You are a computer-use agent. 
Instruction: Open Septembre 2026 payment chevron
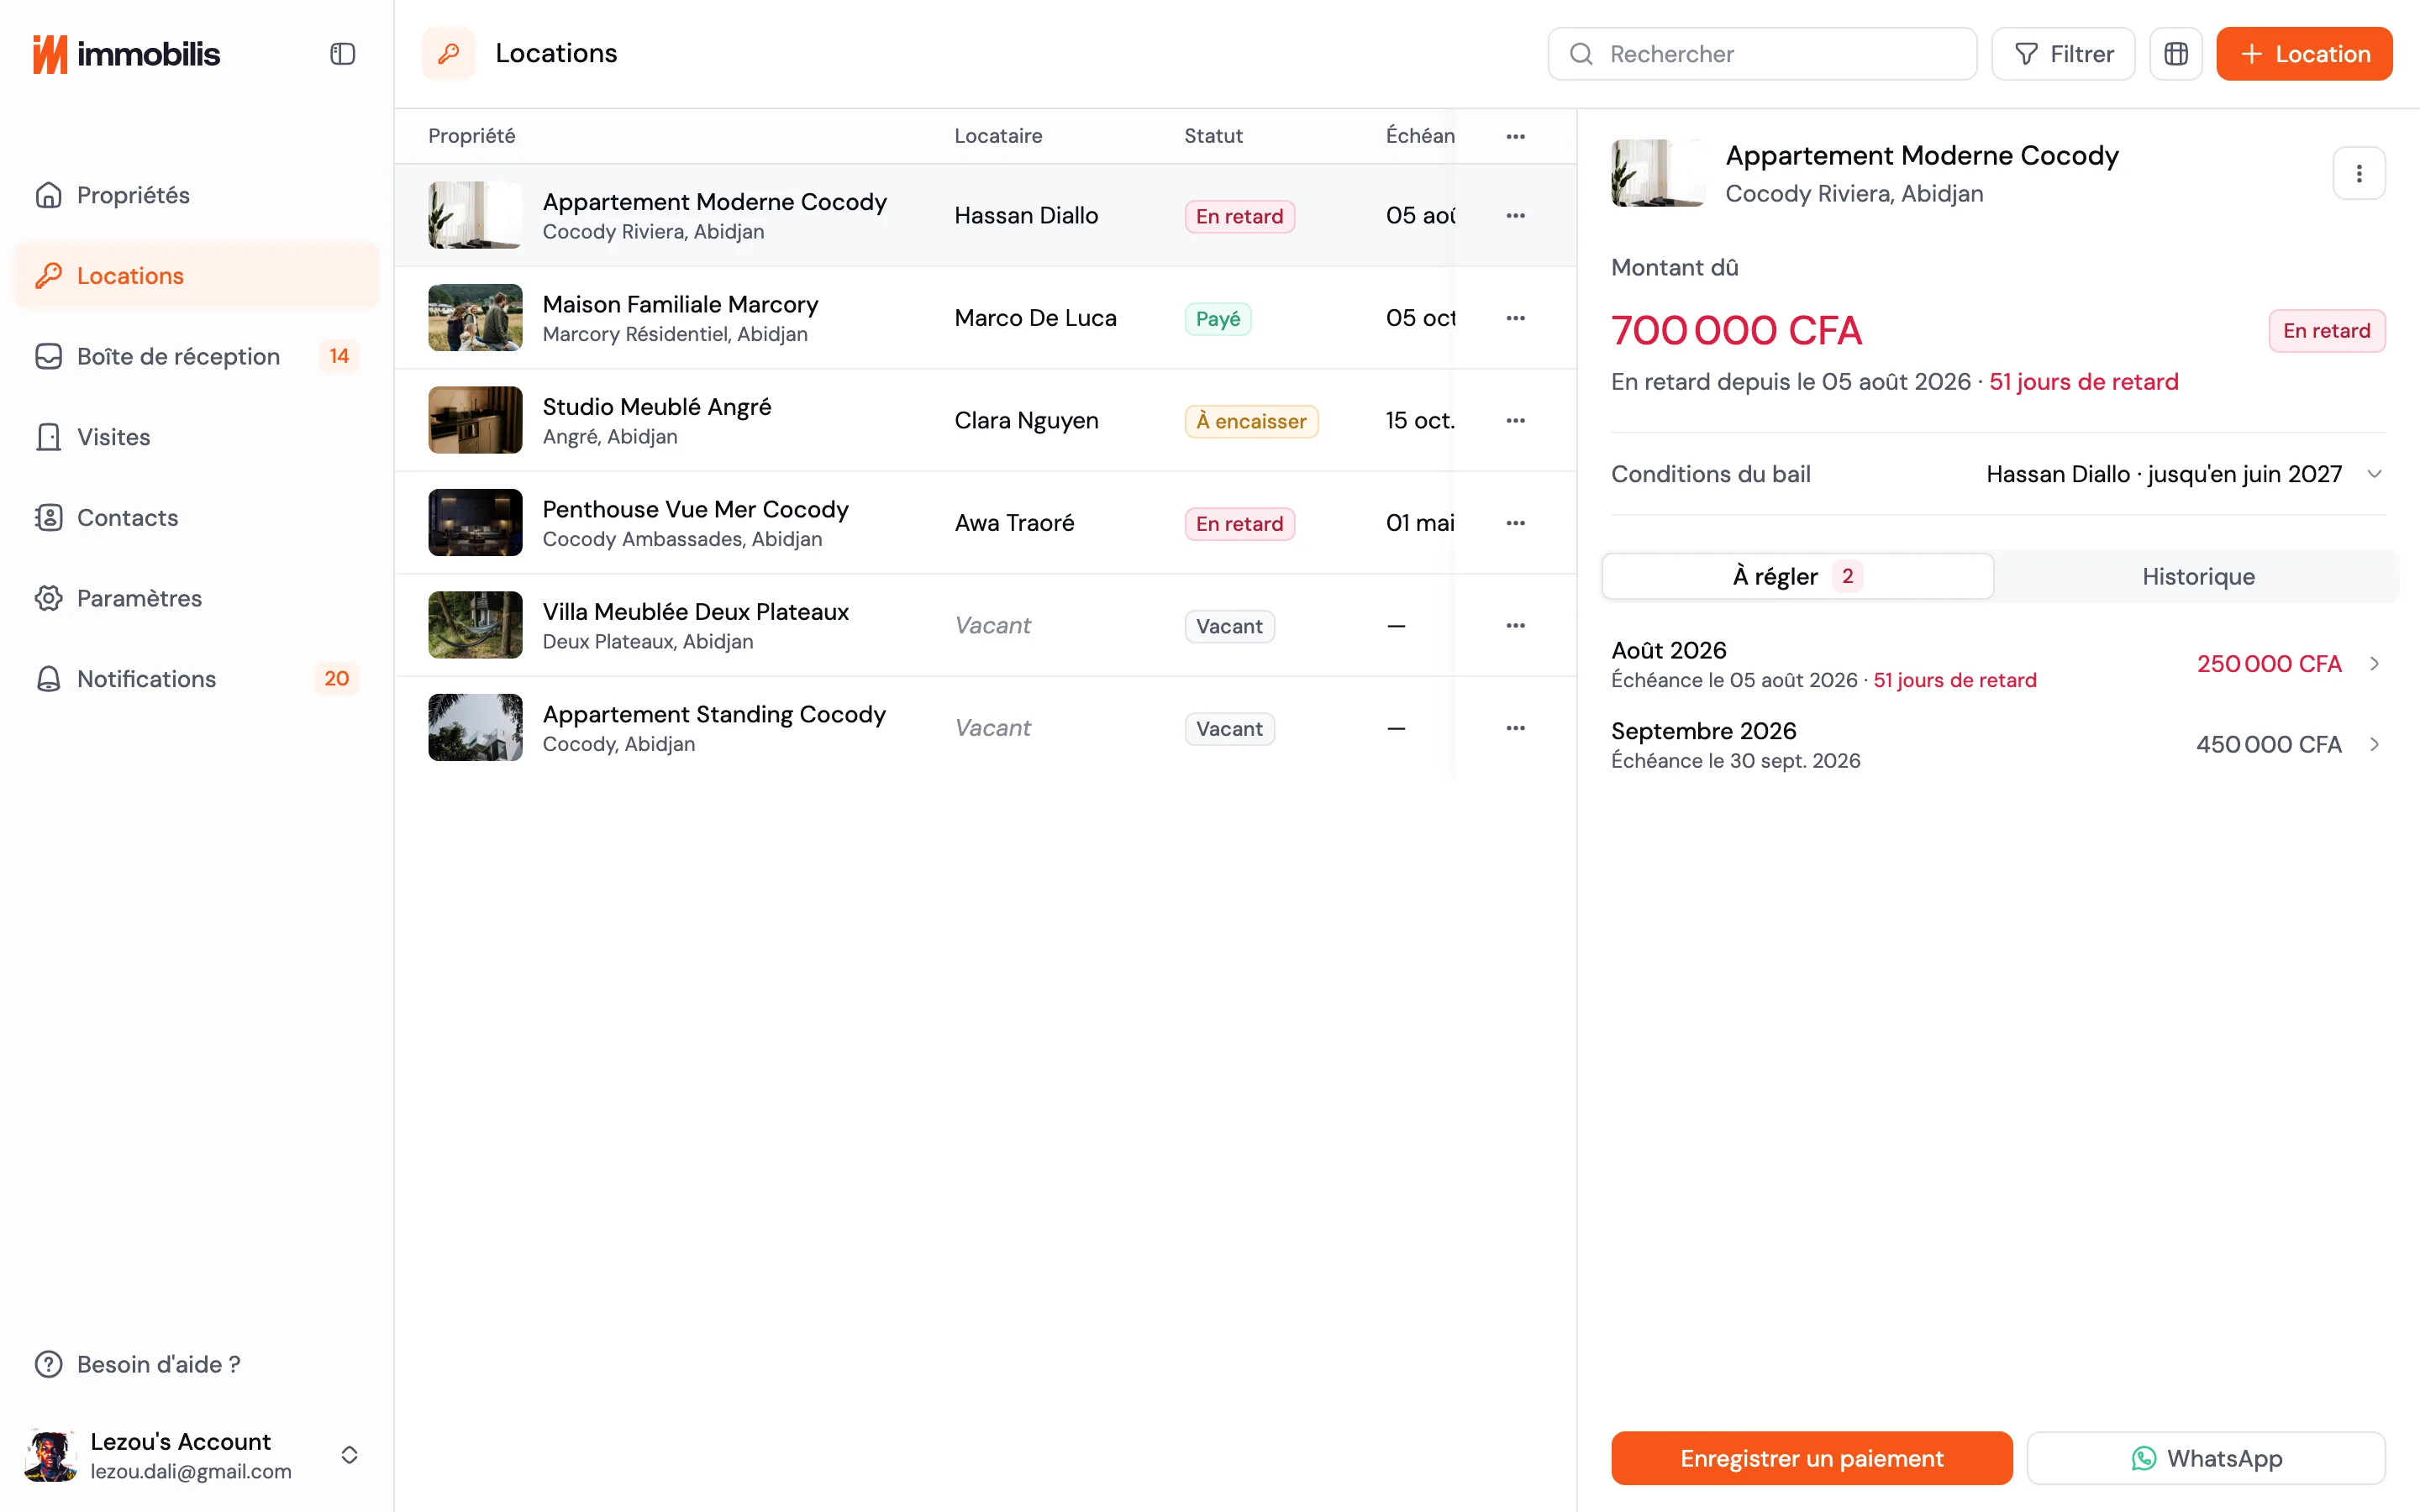pyautogui.click(x=2374, y=744)
